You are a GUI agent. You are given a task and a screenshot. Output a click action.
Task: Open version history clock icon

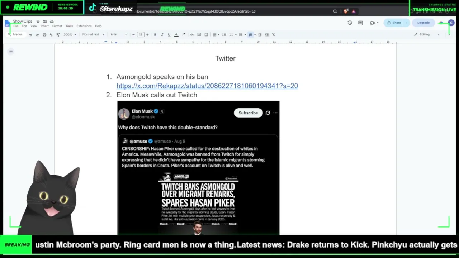point(350,23)
